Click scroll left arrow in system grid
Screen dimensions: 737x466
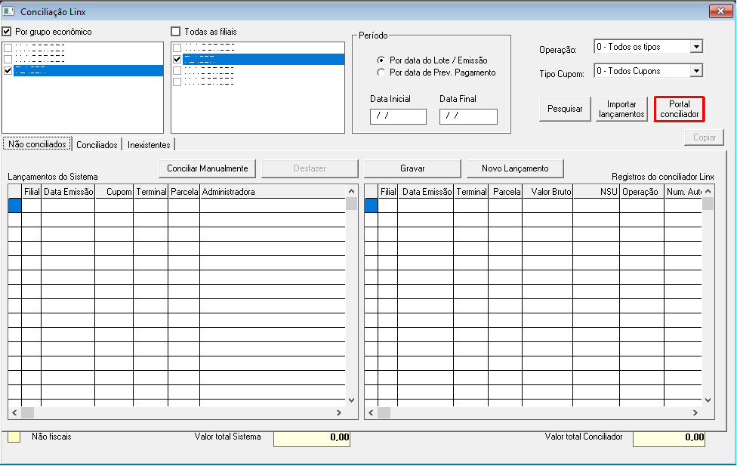click(x=14, y=413)
